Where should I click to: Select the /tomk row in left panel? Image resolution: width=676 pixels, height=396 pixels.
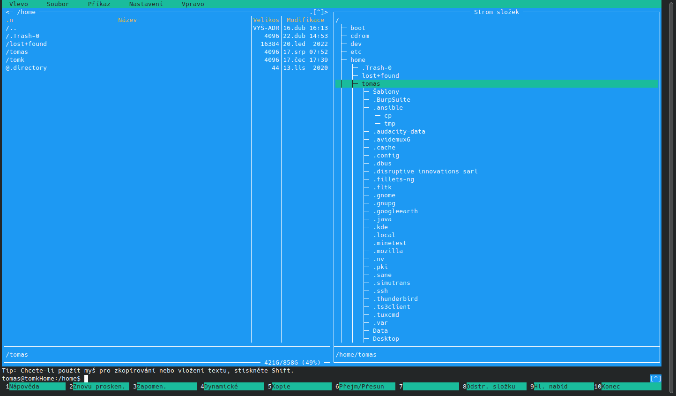coord(167,60)
